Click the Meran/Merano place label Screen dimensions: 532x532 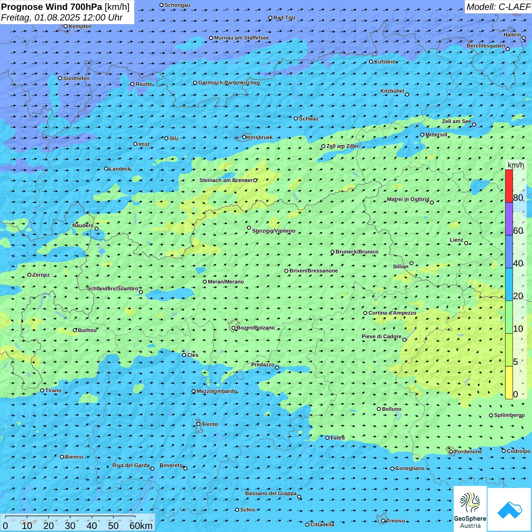pyautogui.click(x=226, y=282)
